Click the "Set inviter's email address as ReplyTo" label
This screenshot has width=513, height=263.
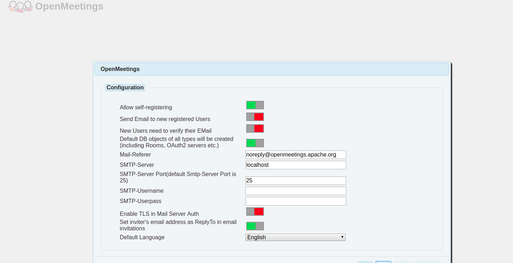pos(178,225)
